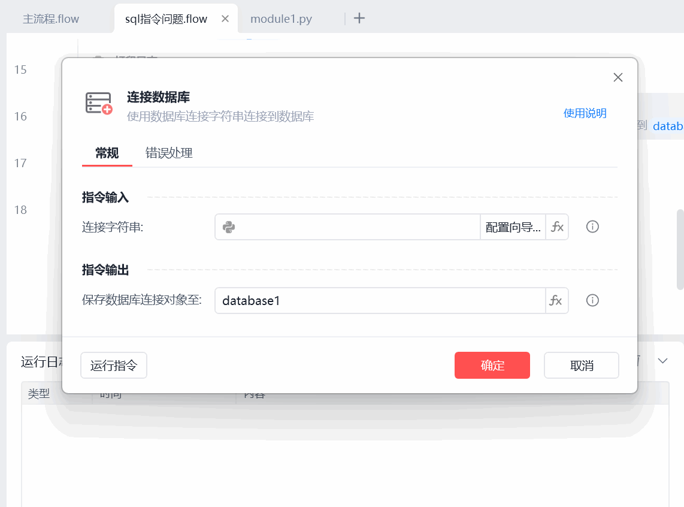
Task: Show info tooltip for 连接字符串
Action: [x=592, y=227]
